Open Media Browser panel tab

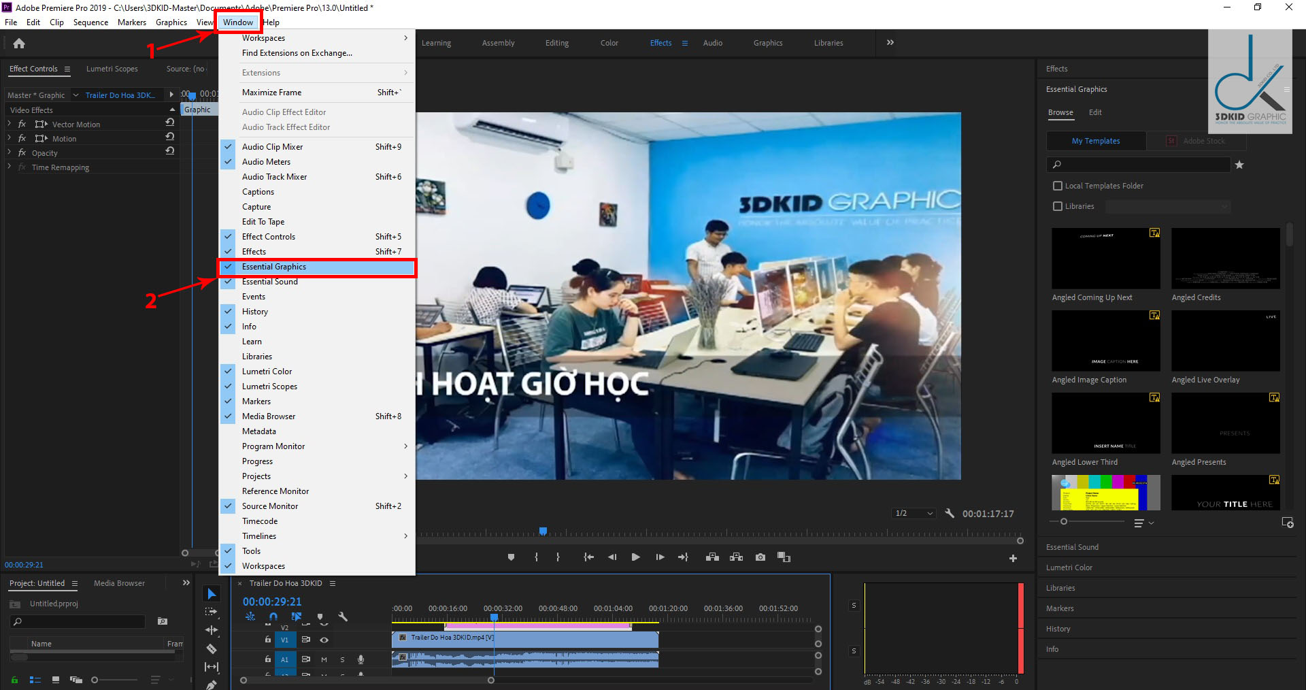coord(119,583)
